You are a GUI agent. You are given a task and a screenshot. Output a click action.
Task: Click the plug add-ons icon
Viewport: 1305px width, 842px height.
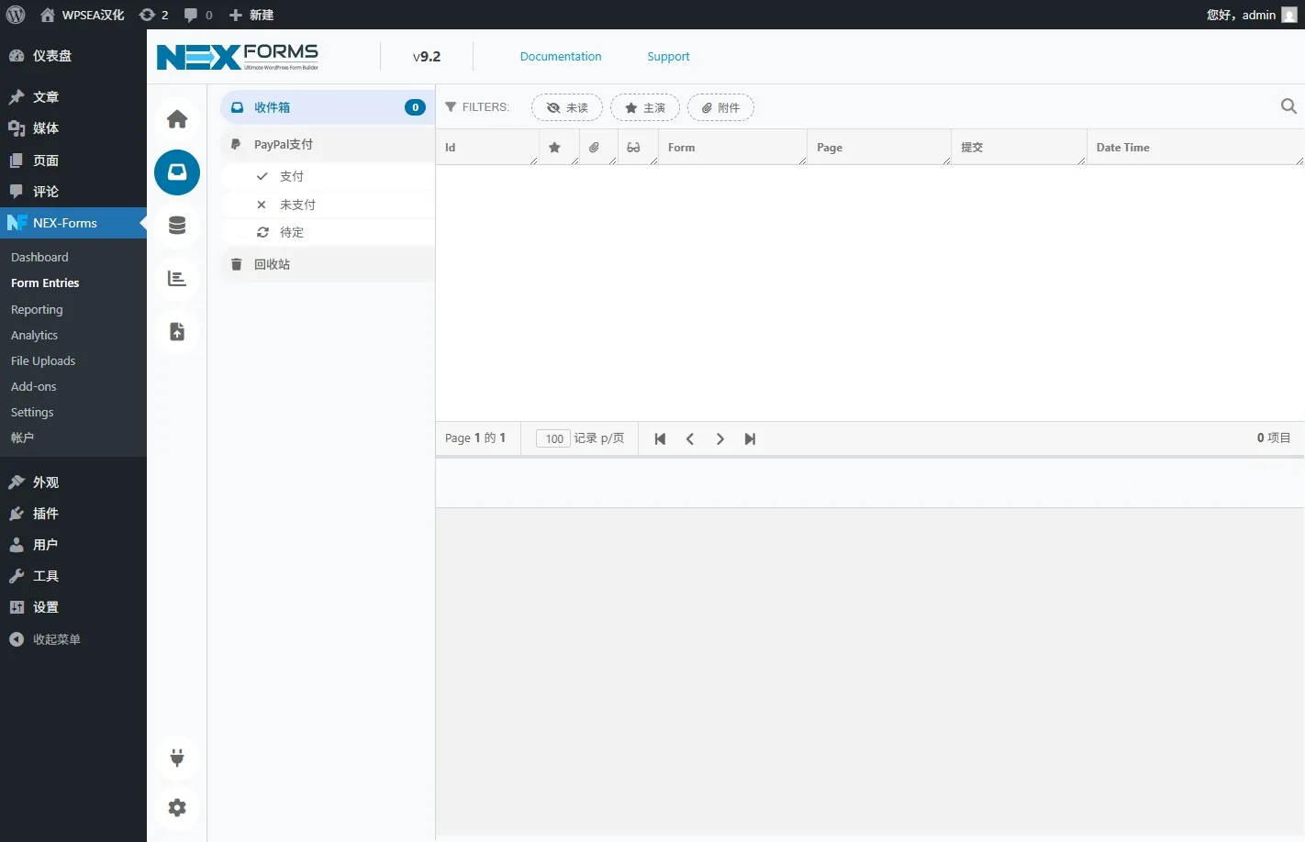point(177,758)
